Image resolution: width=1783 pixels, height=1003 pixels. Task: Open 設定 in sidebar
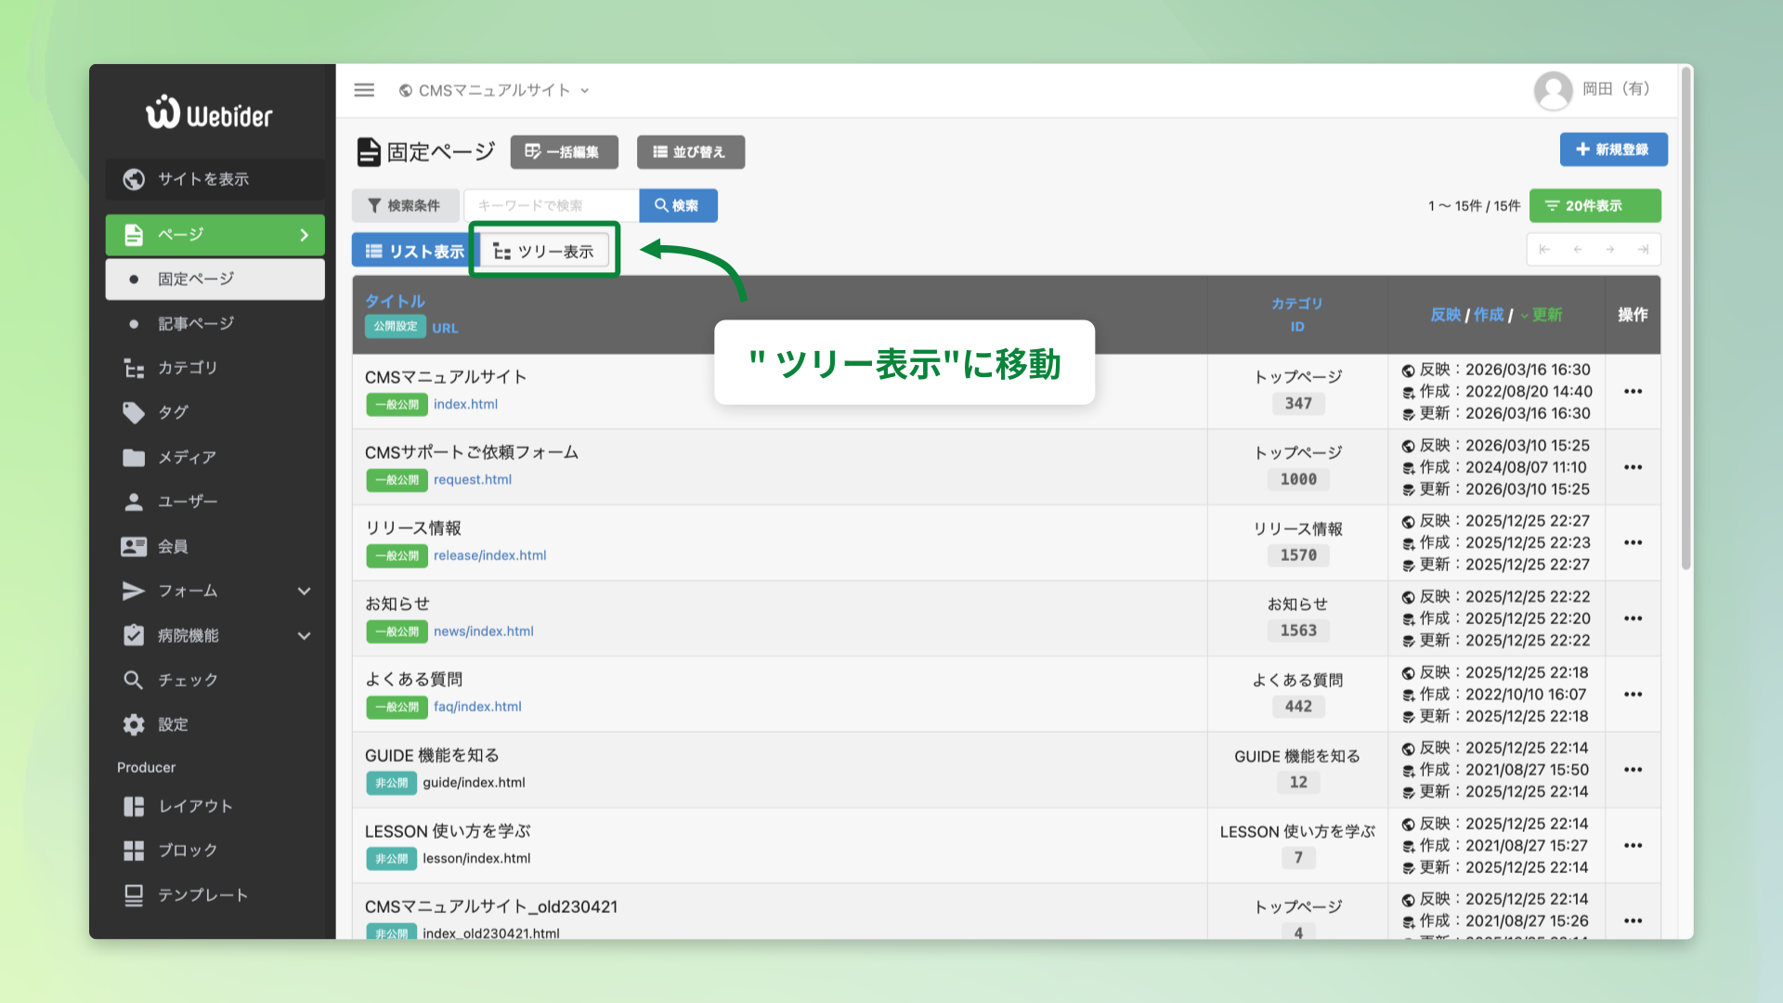point(215,724)
